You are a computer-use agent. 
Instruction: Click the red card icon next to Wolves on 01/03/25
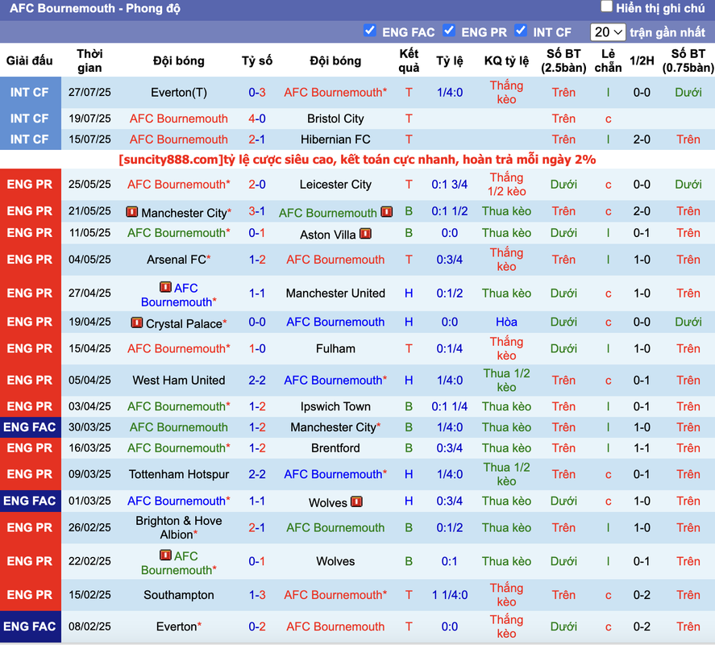356,501
